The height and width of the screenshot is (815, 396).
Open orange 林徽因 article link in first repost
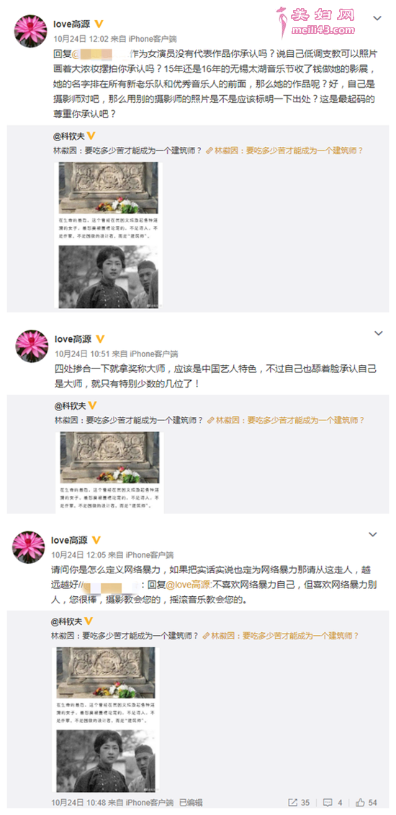coord(285,150)
